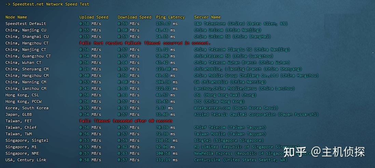This screenshot has width=375, height=168.
Task: Click 'China Telecom Wuhan Branch (China Wuhan)'
Action: 242,62
